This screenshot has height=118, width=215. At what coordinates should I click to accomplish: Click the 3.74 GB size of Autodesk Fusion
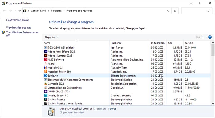point(178,72)
